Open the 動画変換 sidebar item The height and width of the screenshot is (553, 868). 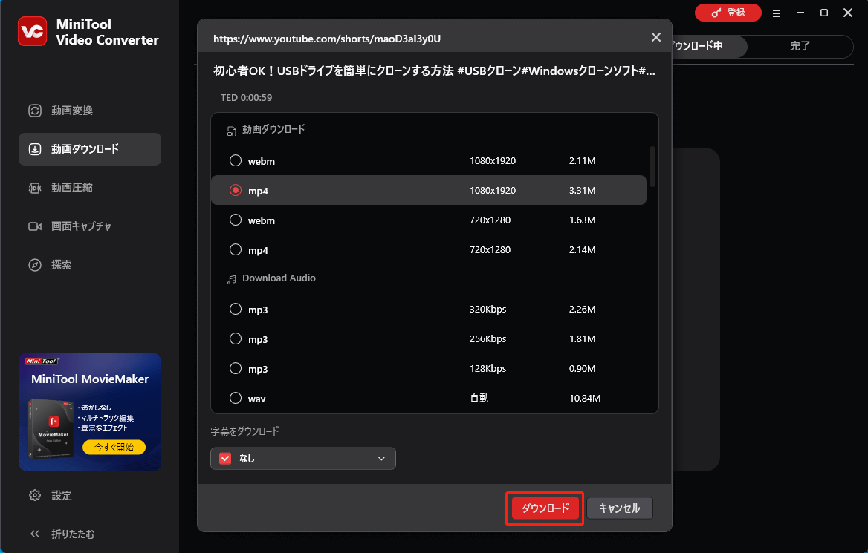point(90,111)
